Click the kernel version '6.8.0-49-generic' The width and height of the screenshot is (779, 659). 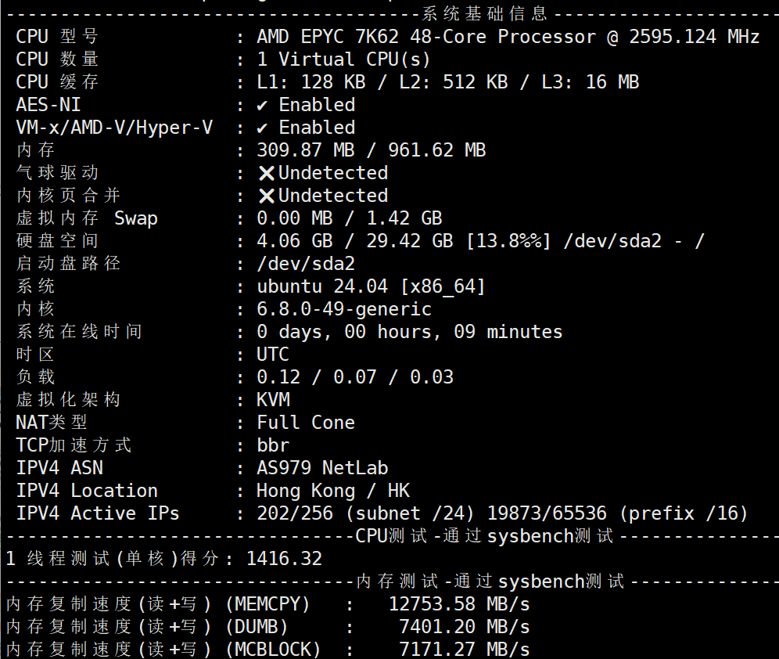point(344,309)
